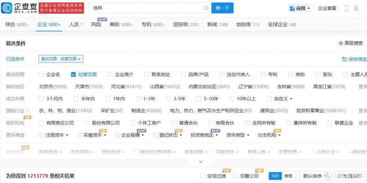Click info icon beside 注册资本
Viewport: 367px width, 183px height.
coord(41,135)
